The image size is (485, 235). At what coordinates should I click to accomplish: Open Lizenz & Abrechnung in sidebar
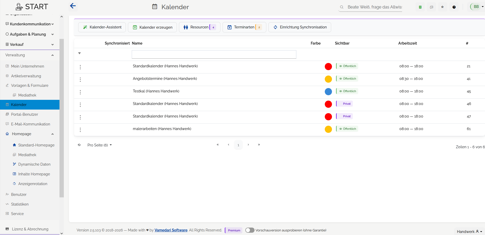coord(30,229)
